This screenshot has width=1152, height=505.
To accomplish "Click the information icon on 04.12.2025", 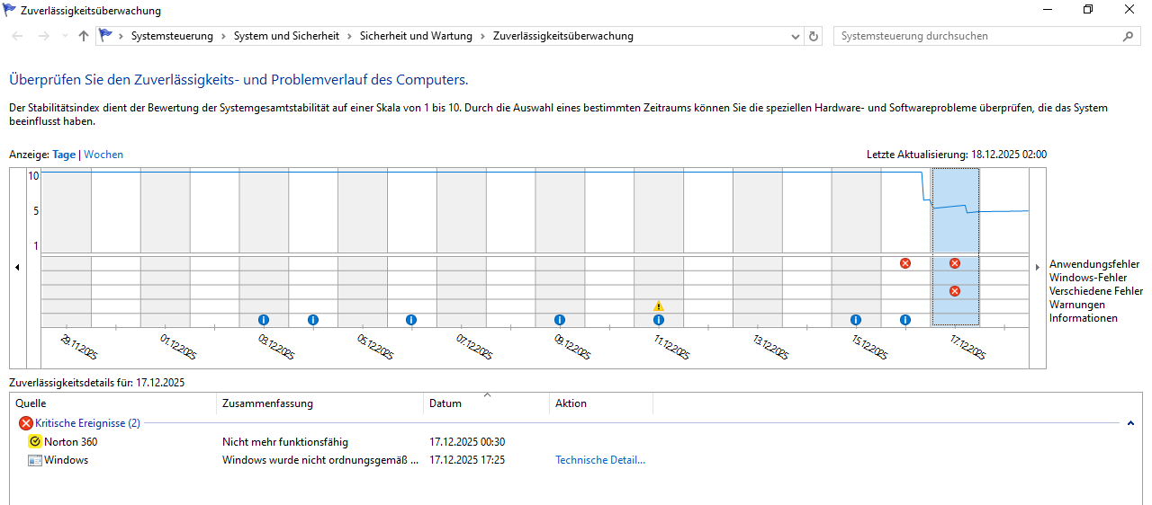I will (x=313, y=320).
